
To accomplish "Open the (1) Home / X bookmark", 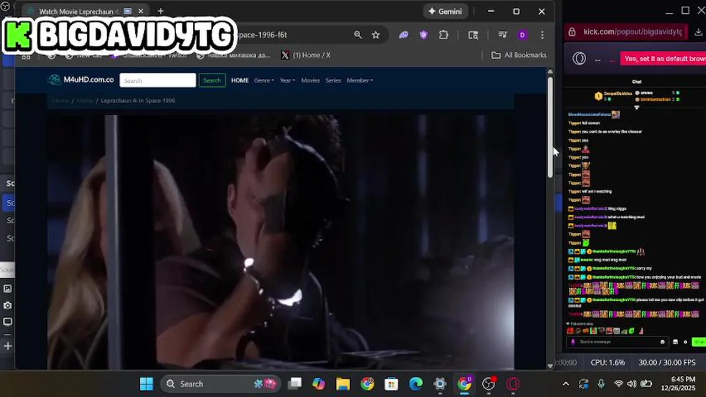I will point(305,55).
